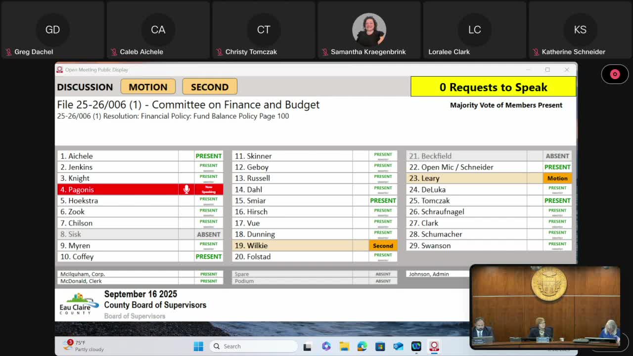
Task: Select Greg Dachel's participant tile
Action: (52, 30)
